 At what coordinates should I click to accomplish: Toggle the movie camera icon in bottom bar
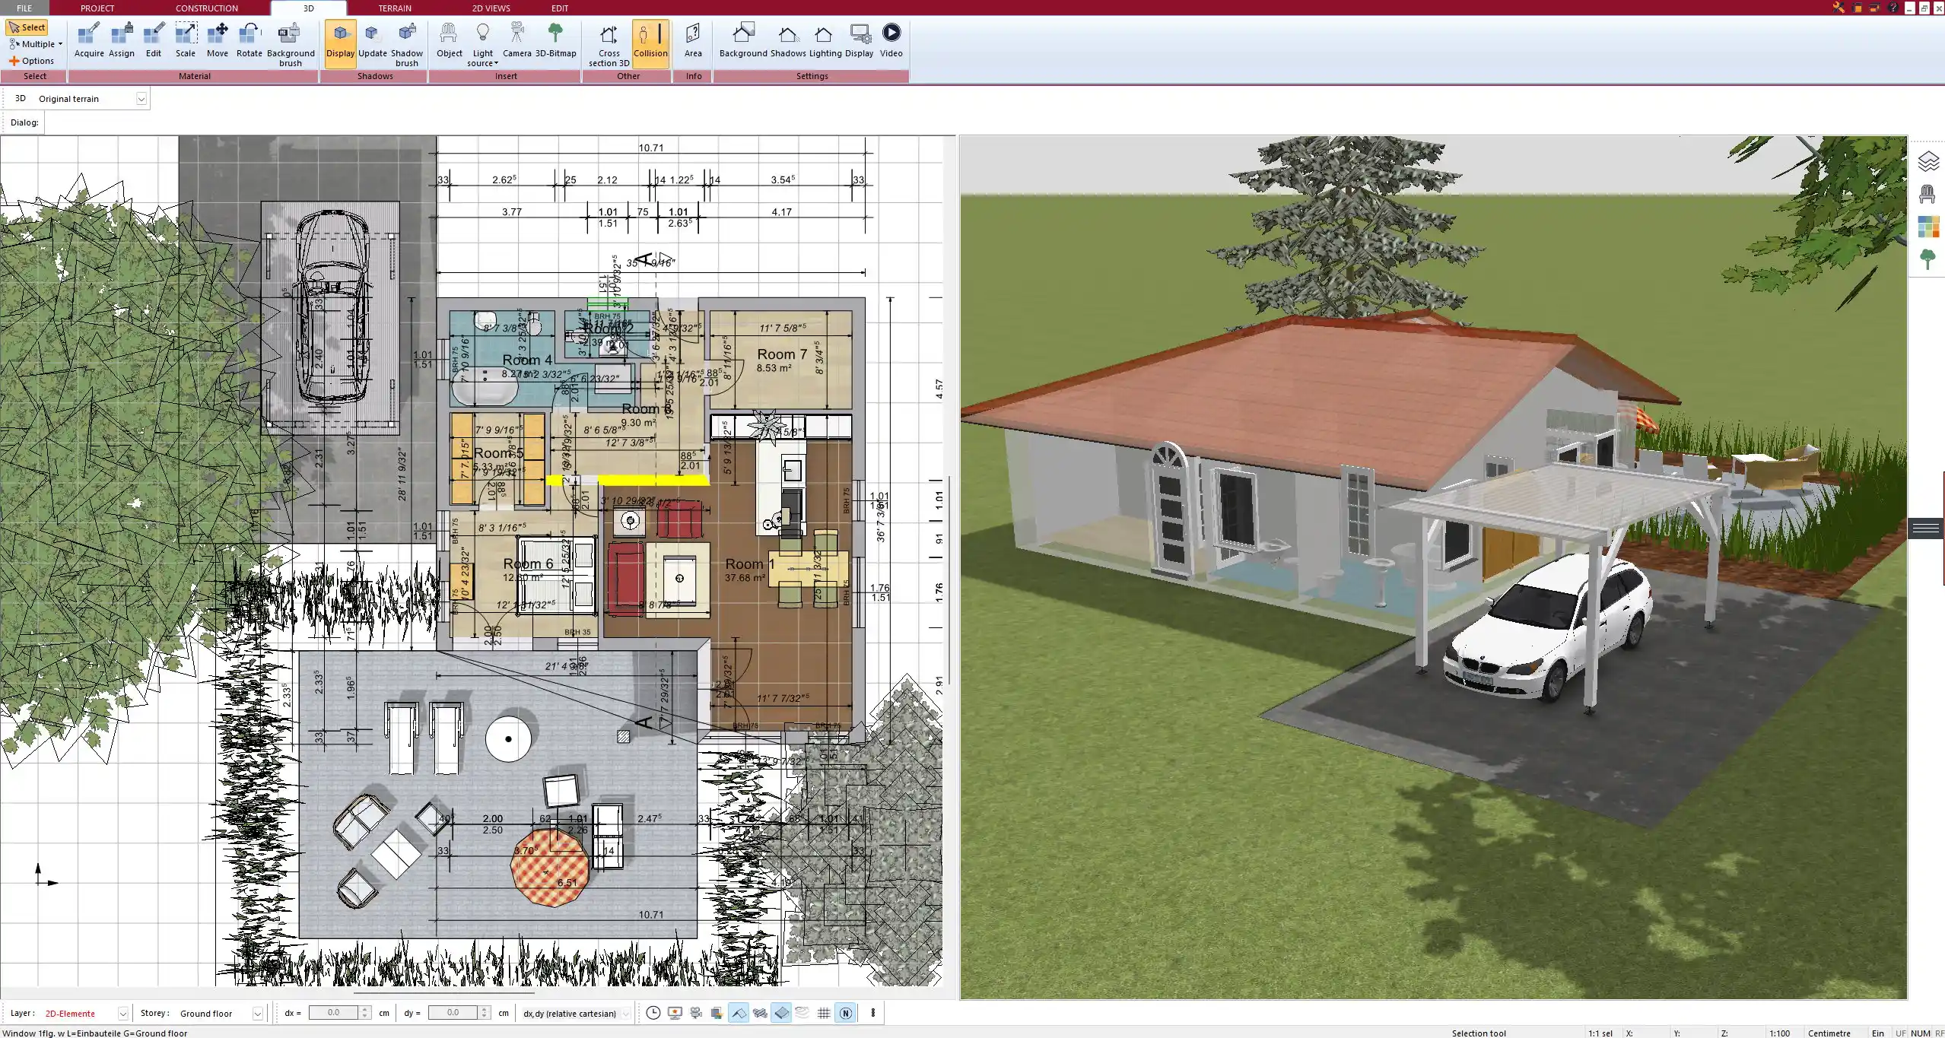[696, 1013]
